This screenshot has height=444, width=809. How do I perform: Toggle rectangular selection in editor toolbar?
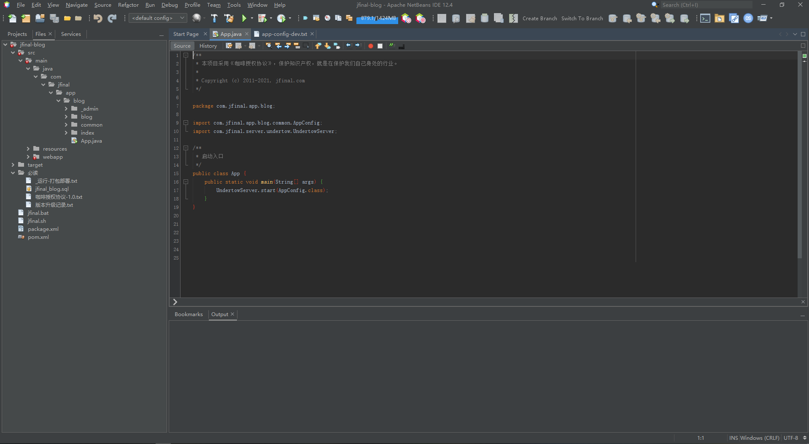coord(306,46)
